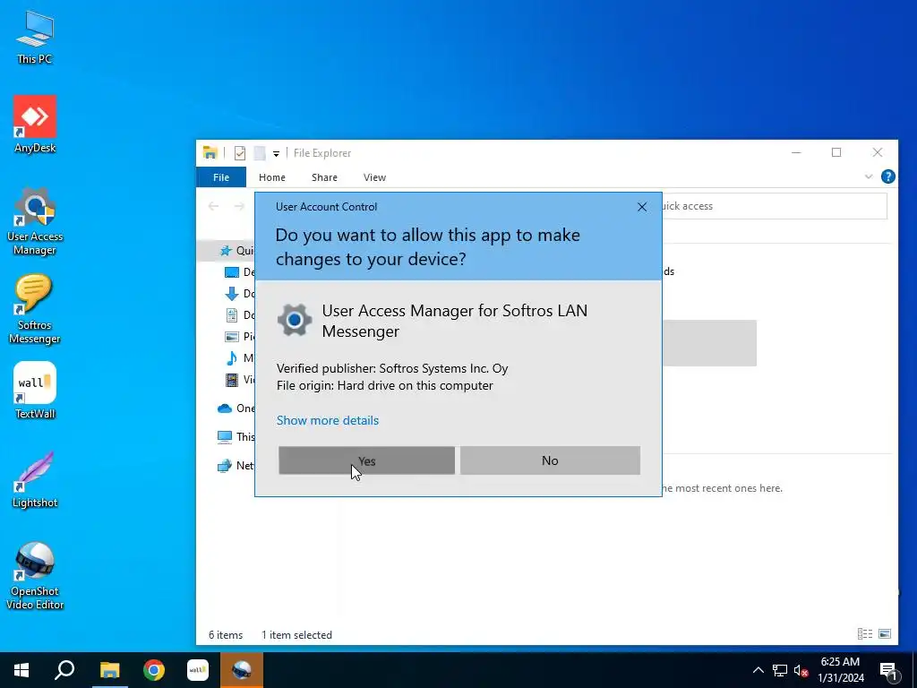Viewport: 917px width, 688px height.
Task: Click the Properties quick access toolbar icon
Action: click(240, 153)
